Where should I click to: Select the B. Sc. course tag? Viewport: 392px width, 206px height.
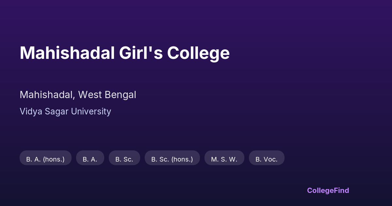click(x=124, y=159)
